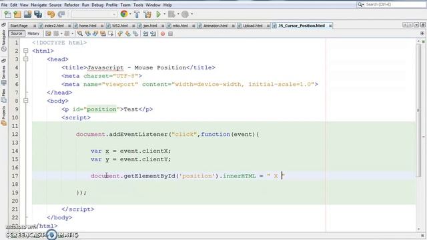This screenshot has width=427, height=240.
Task: Open the search options magnifier dropdown
Action: pyautogui.click(x=360, y=5)
